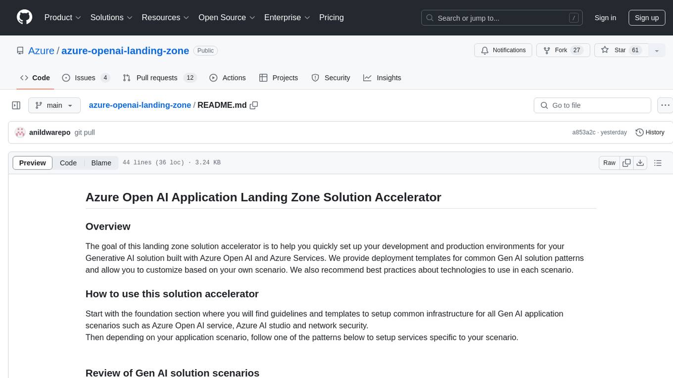Open the more file actions menu
The image size is (673, 378).
click(x=666, y=105)
